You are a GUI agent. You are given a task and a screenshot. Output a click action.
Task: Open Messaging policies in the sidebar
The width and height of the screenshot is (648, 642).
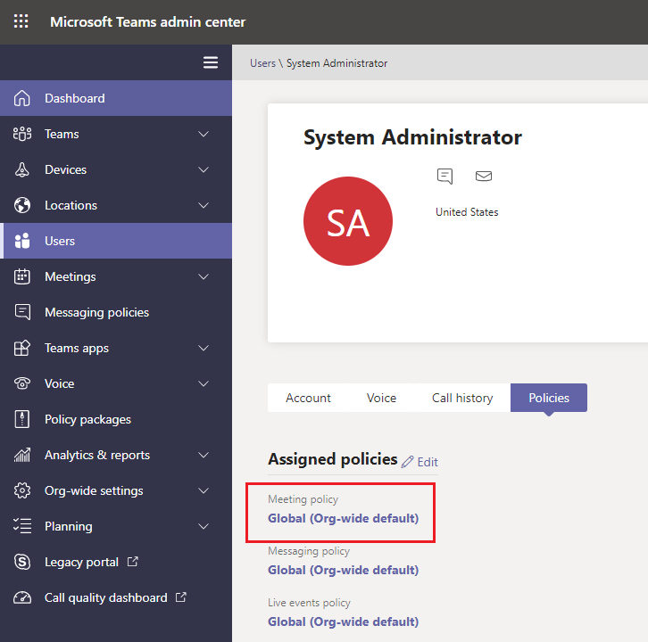(116, 312)
